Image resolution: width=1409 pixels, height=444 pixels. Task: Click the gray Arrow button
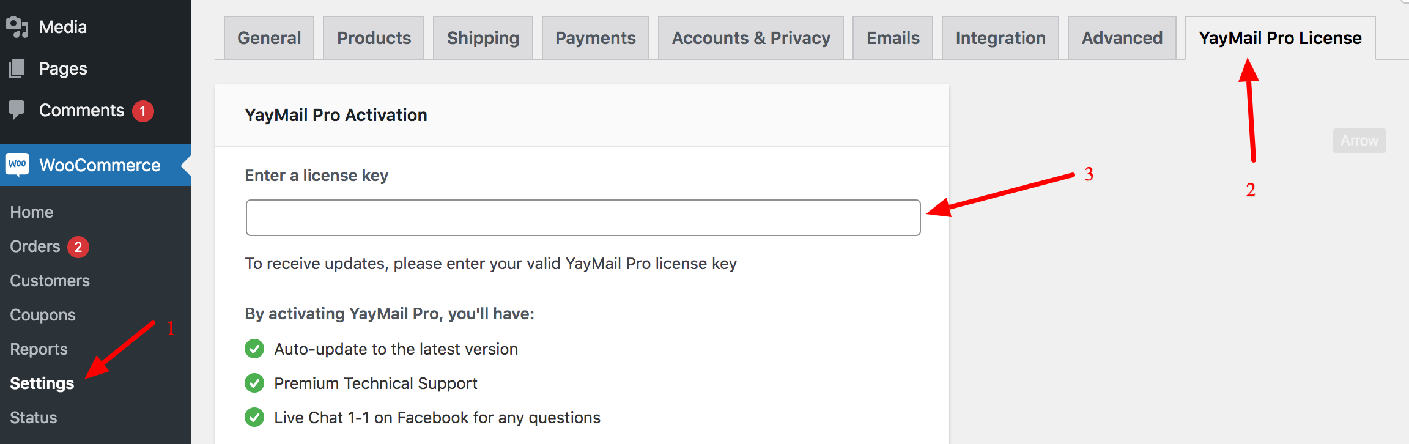click(1359, 141)
